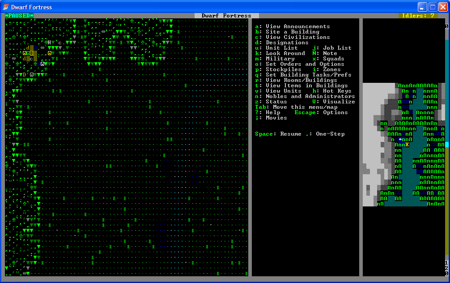The width and height of the screenshot is (450, 283).
Task: Open the Zones option
Action: click(327, 69)
